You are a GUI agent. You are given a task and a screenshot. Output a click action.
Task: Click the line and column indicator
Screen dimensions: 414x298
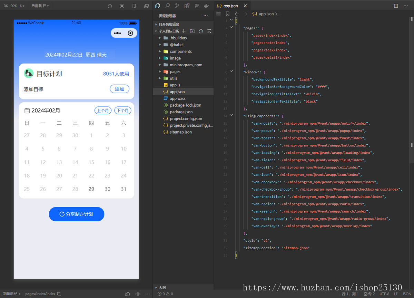(x=350, y=294)
